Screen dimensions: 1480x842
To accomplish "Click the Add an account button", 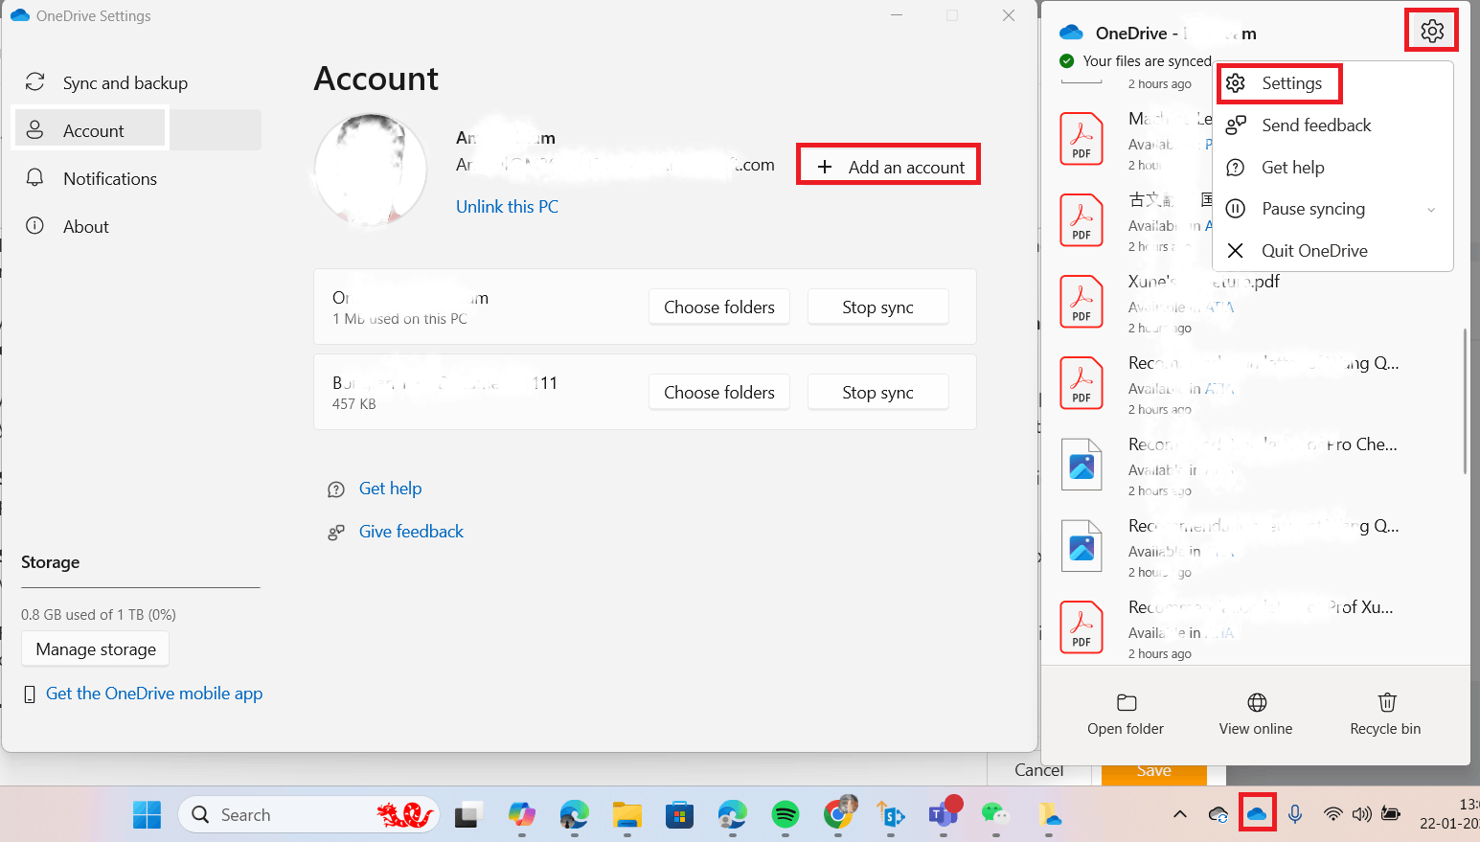I will 888,167.
